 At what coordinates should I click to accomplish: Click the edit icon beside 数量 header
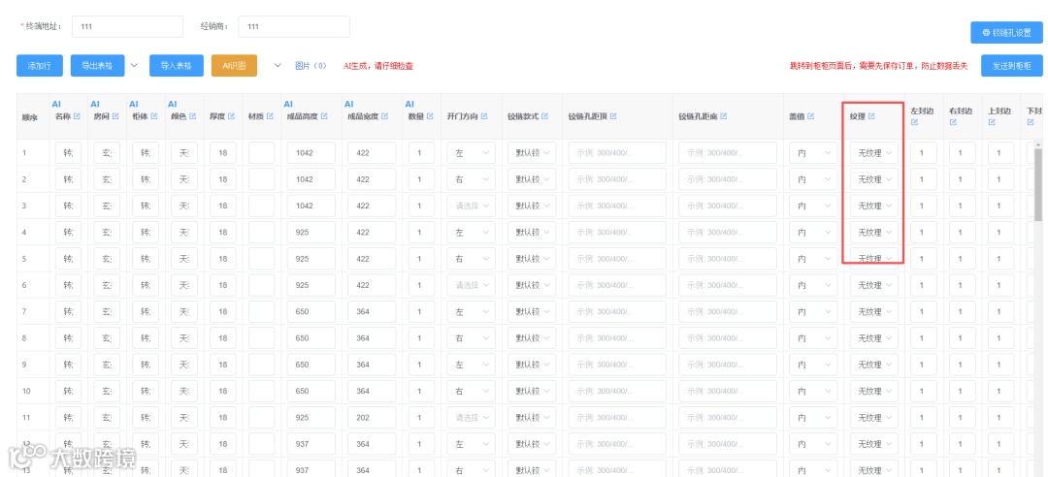[431, 116]
